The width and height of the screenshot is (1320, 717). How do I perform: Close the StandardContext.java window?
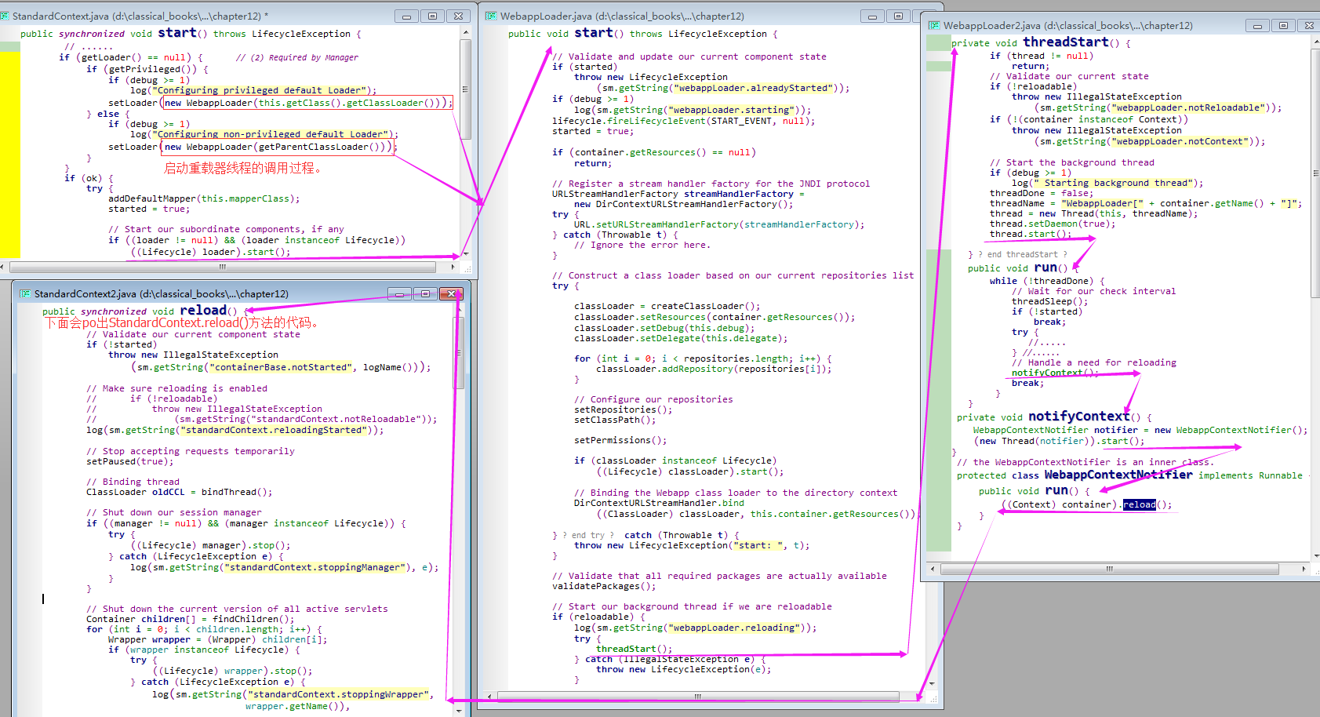click(x=459, y=16)
